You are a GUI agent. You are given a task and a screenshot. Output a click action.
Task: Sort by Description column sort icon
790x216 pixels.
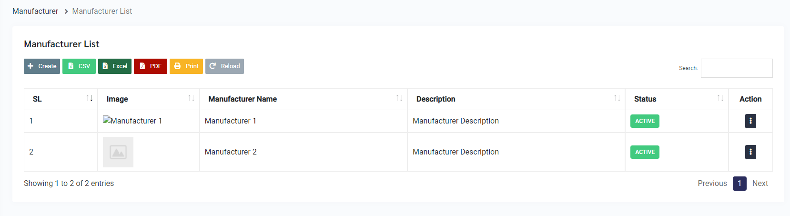pos(617,98)
